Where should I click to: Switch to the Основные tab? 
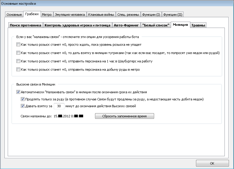[x=14, y=15]
